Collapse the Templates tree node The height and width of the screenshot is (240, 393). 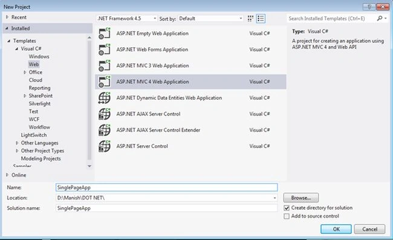pos(9,41)
